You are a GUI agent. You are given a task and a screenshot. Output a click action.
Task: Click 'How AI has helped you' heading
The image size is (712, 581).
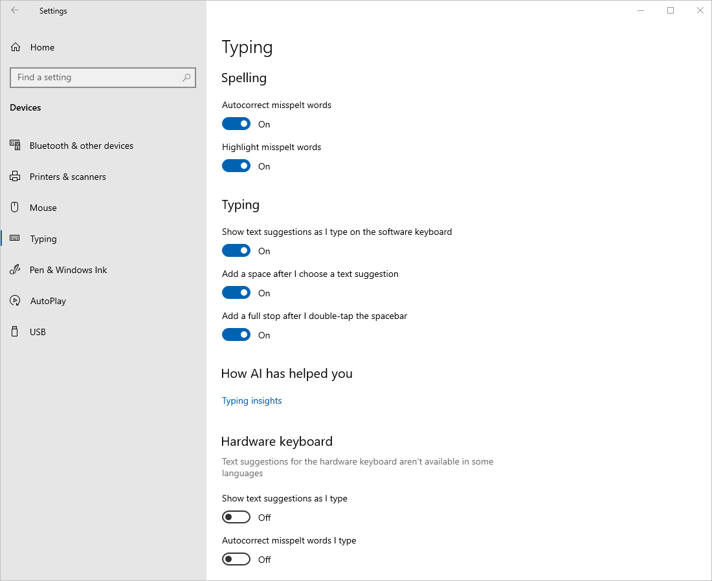(x=287, y=373)
